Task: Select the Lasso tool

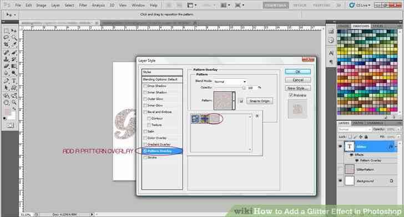Action: (6, 38)
